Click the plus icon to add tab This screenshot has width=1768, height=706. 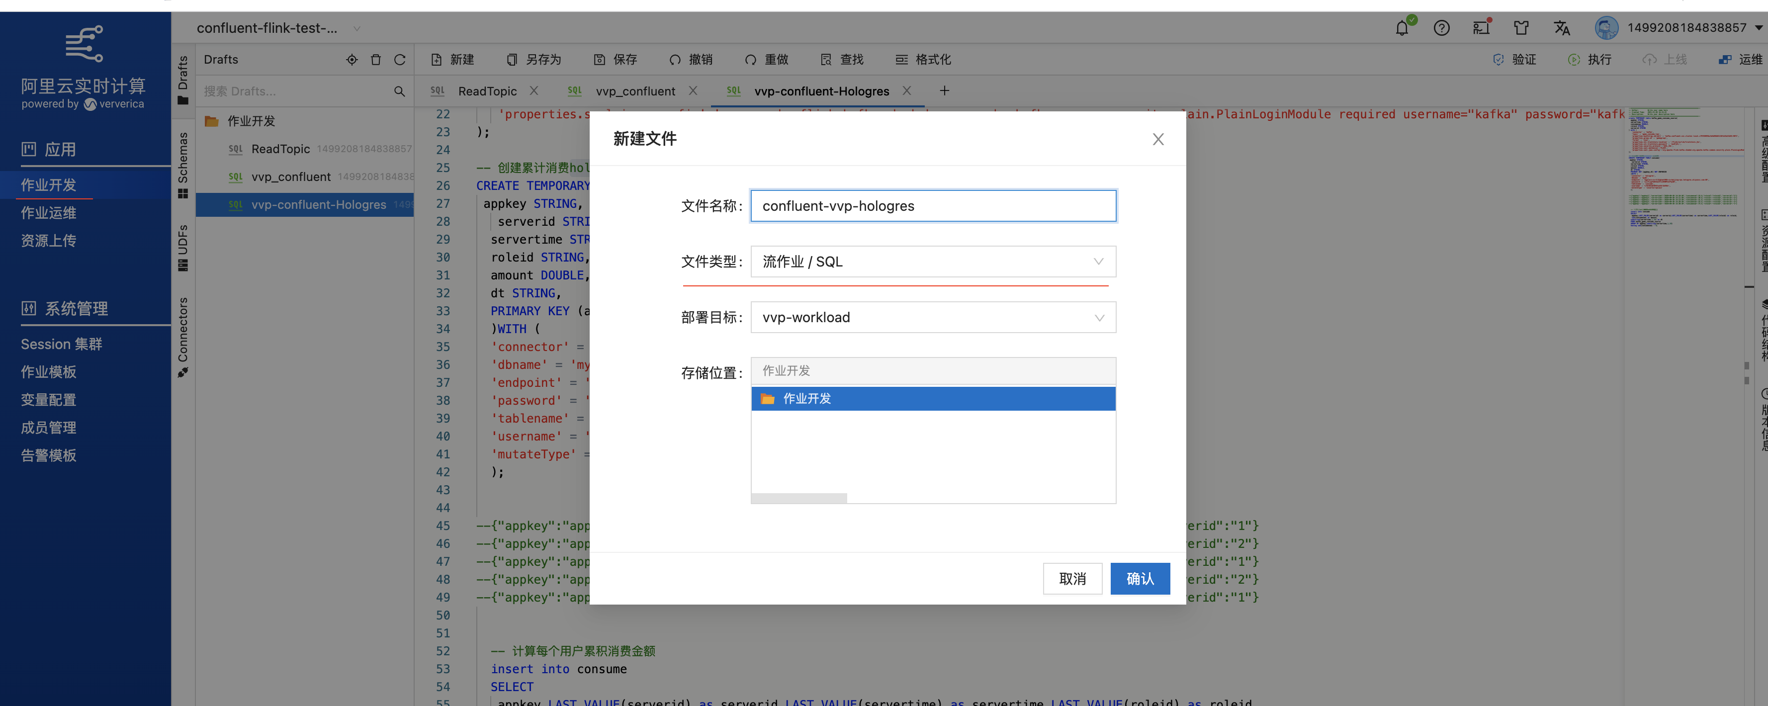pyautogui.click(x=944, y=90)
